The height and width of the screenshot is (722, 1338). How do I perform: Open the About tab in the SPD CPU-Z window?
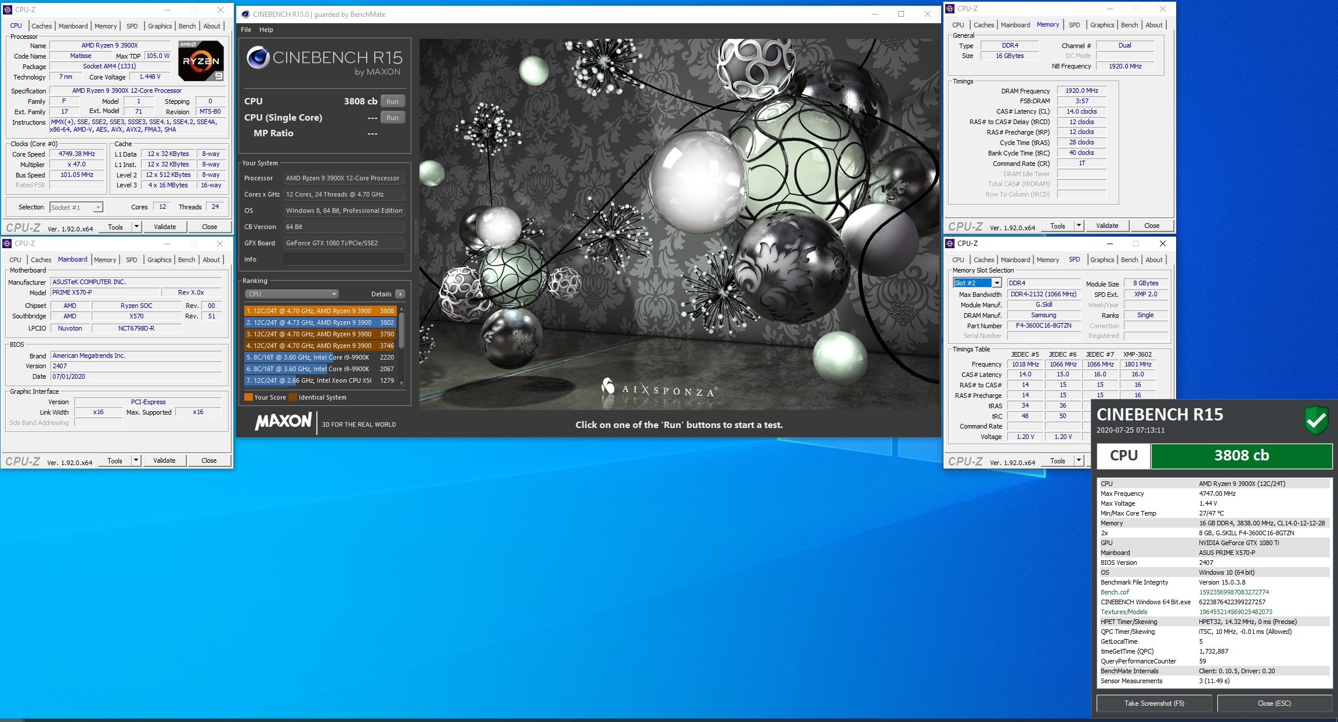(x=1153, y=260)
